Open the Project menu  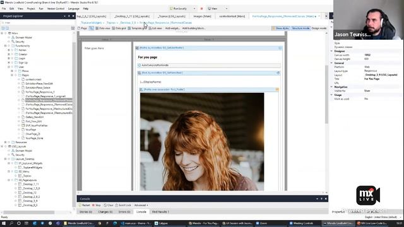31,8
